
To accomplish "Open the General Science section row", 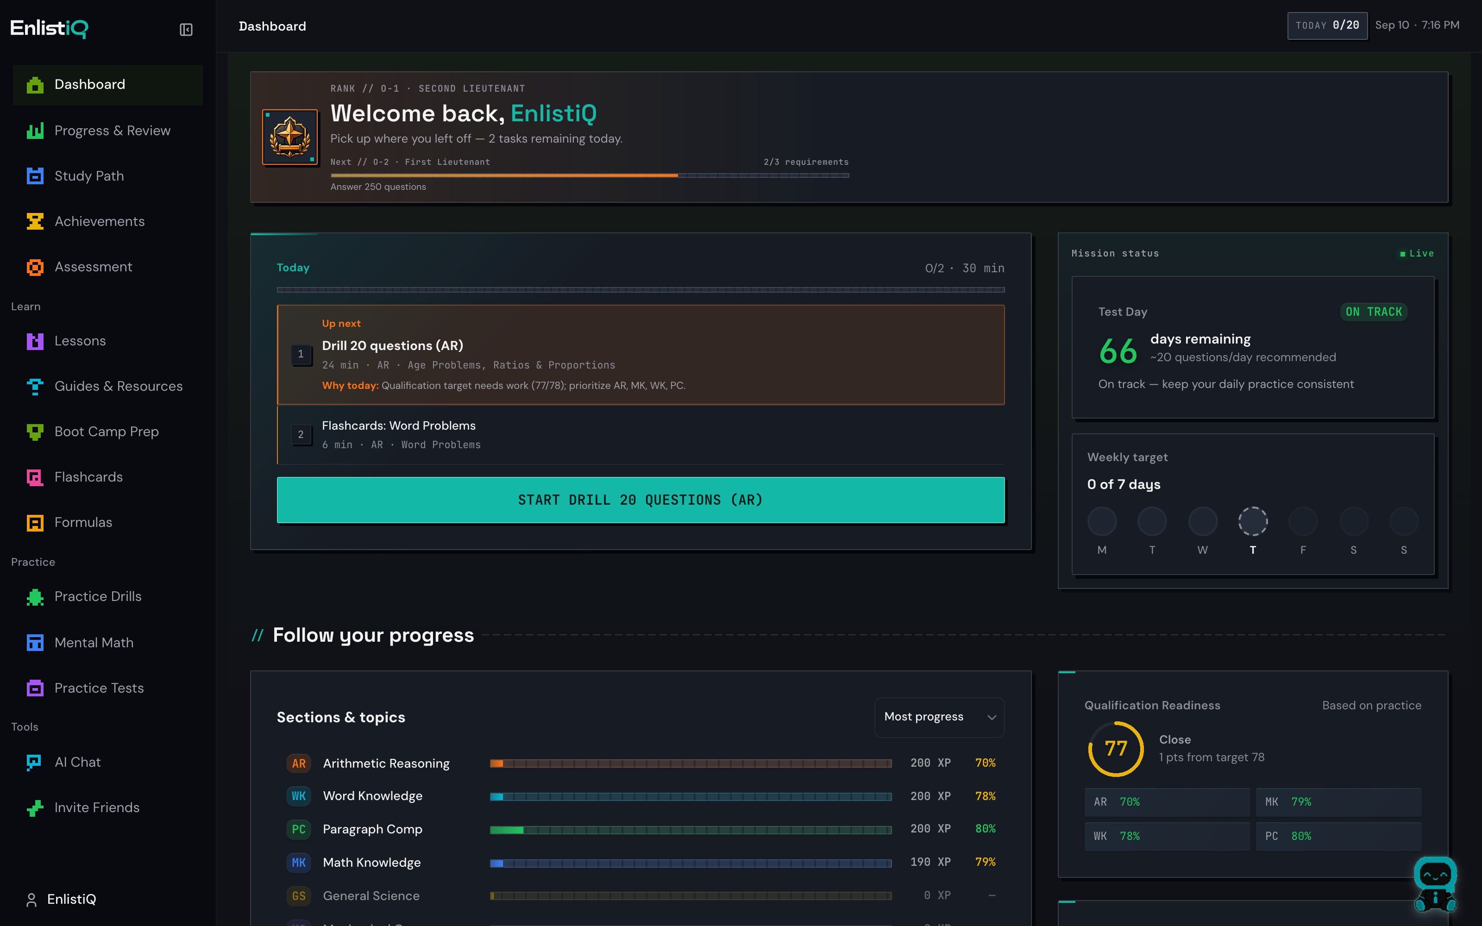I will click(641, 896).
